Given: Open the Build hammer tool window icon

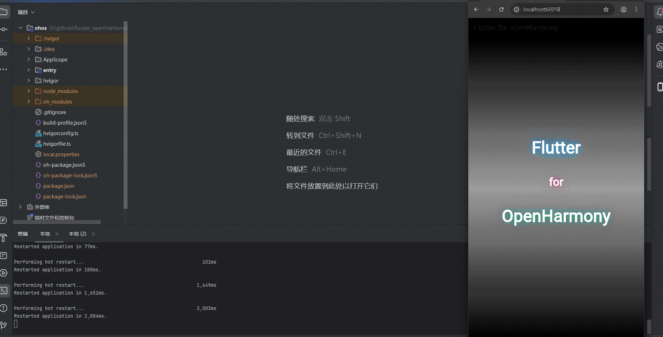Looking at the screenshot, I should 4,238.
